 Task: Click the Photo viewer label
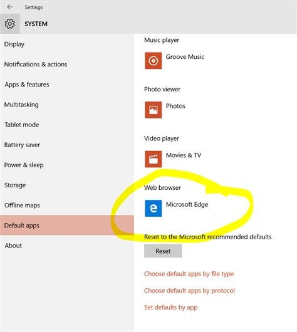(162, 89)
